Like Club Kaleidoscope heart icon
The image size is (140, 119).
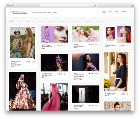96,73
